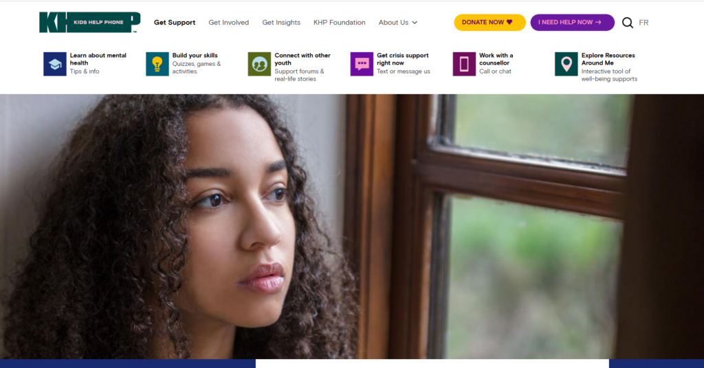Viewport: 704px width, 368px height.
Task: Open search with the magnifying glass icon
Action: [627, 23]
